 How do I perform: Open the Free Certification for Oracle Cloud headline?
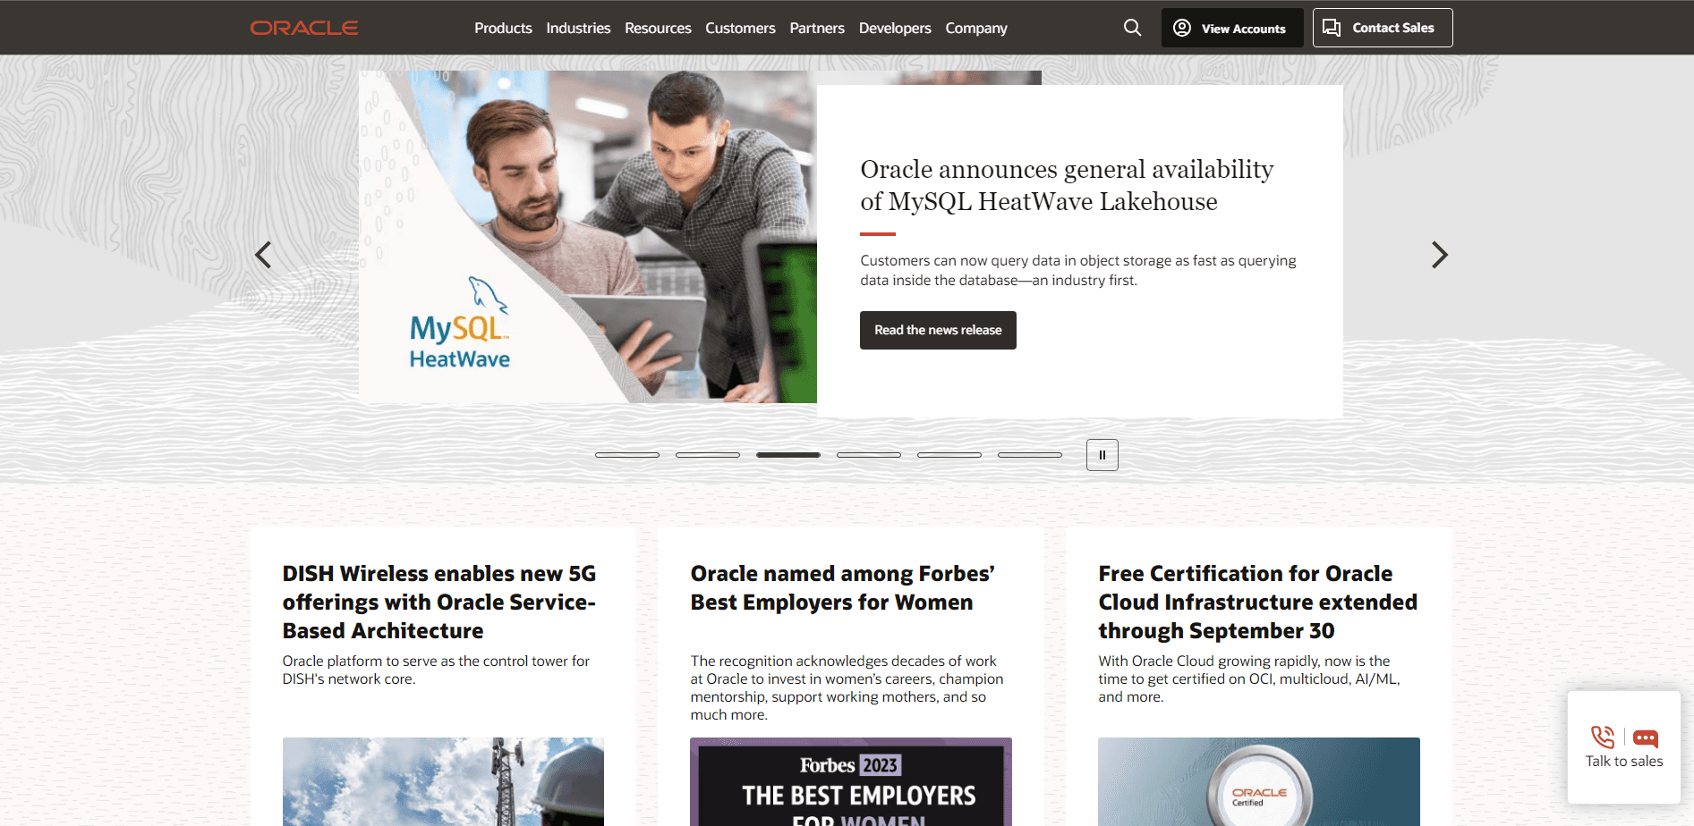pyautogui.click(x=1257, y=602)
